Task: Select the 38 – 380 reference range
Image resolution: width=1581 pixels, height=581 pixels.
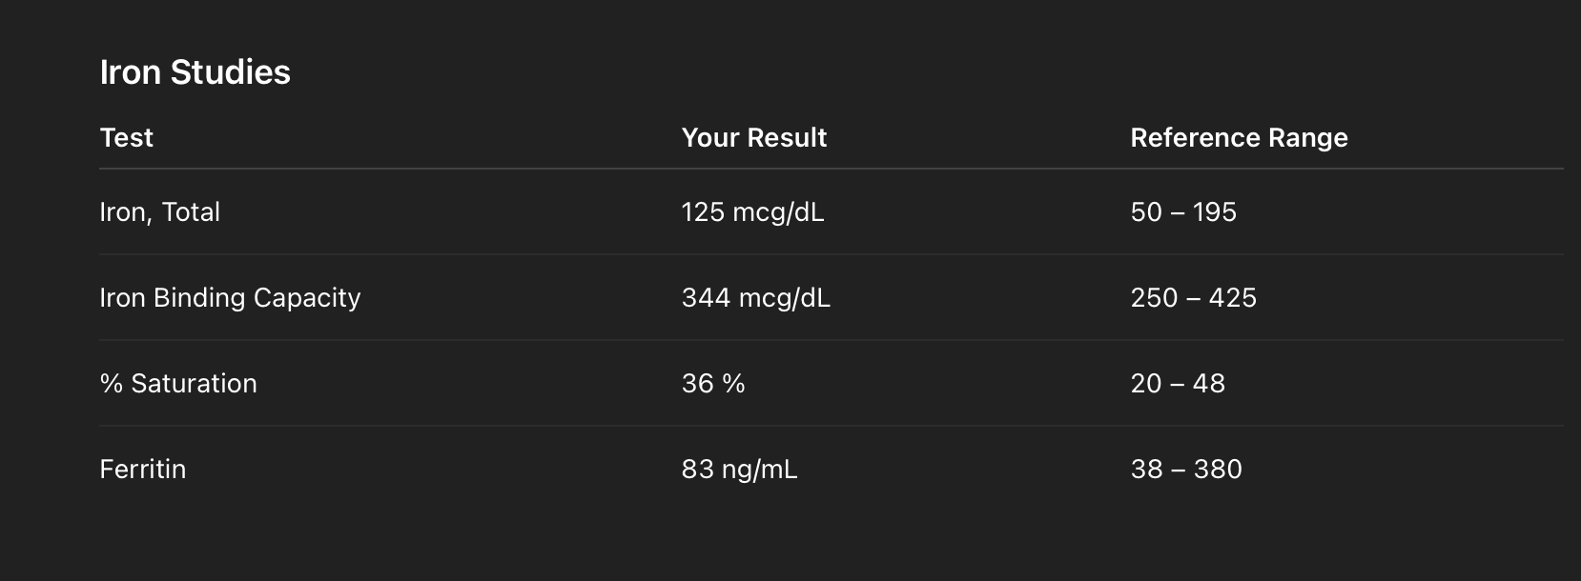Action: pyautogui.click(x=1185, y=470)
